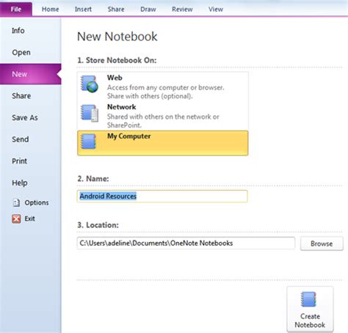Click the Create Notebook blue notebook icon

308,299
